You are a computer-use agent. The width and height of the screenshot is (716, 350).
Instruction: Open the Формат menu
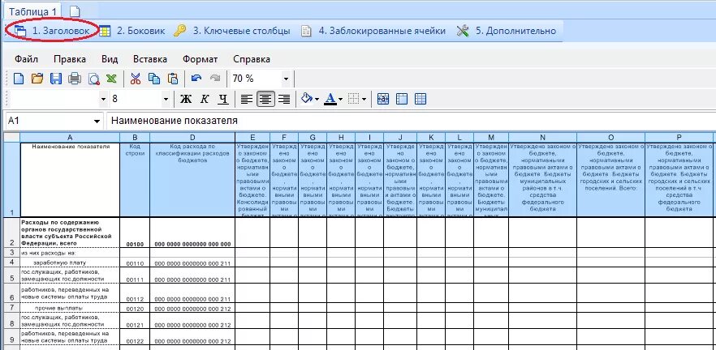(x=200, y=59)
